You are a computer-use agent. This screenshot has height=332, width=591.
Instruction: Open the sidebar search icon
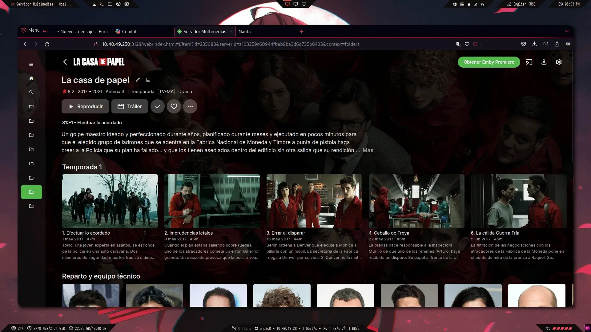pyautogui.click(x=31, y=92)
